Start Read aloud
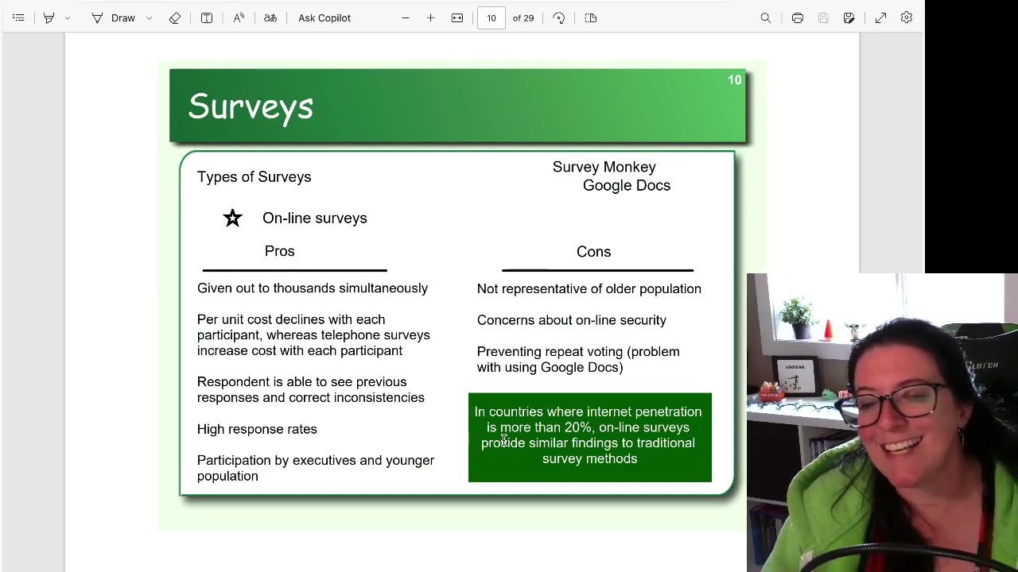Screen dimensions: 1018x572 [239, 17]
